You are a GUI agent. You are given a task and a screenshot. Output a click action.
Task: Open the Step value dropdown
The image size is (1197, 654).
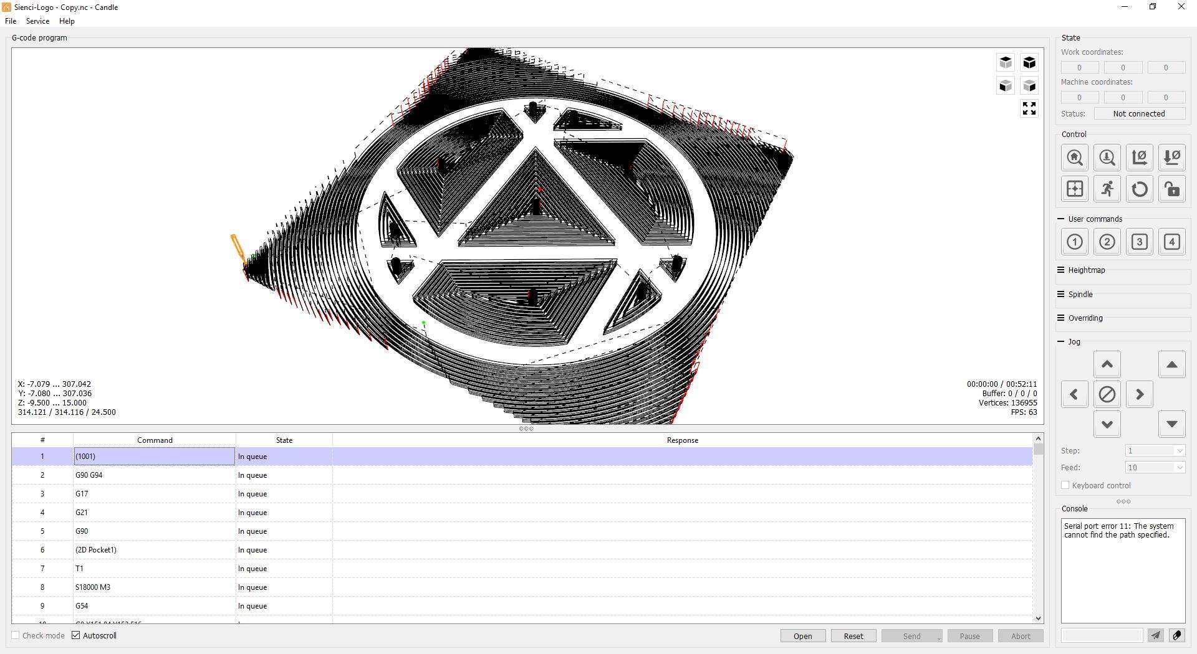point(1180,450)
